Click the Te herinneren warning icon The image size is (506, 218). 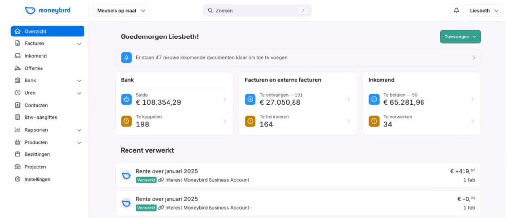[x=250, y=121]
